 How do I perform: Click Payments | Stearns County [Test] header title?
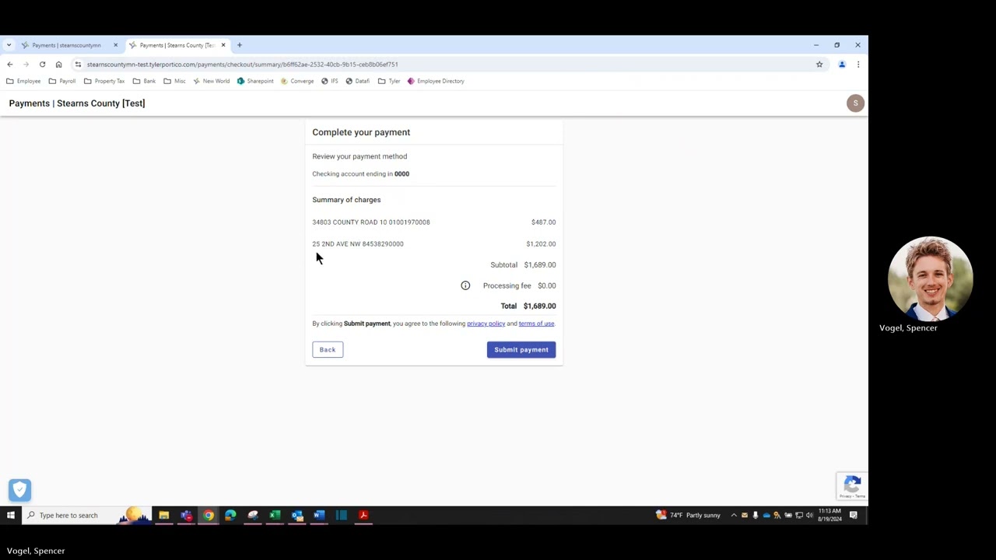[77, 103]
